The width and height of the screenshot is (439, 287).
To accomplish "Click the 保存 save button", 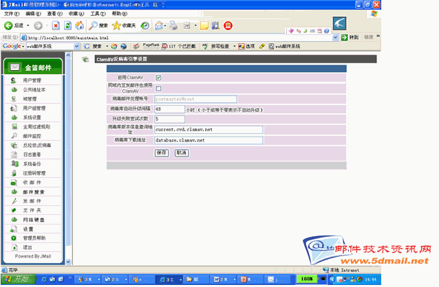I will tap(162, 152).
